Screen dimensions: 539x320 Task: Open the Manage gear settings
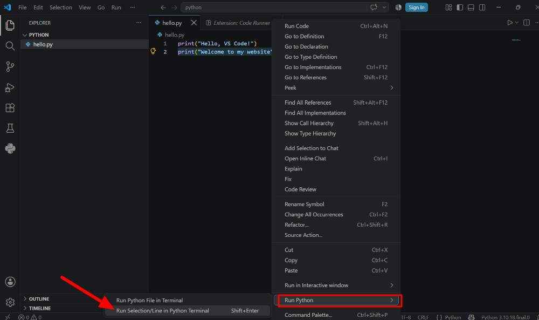[10, 302]
